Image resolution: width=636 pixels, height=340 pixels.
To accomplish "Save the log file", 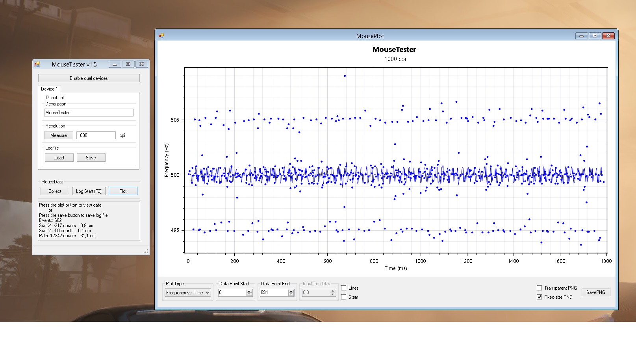I will (91, 158).
